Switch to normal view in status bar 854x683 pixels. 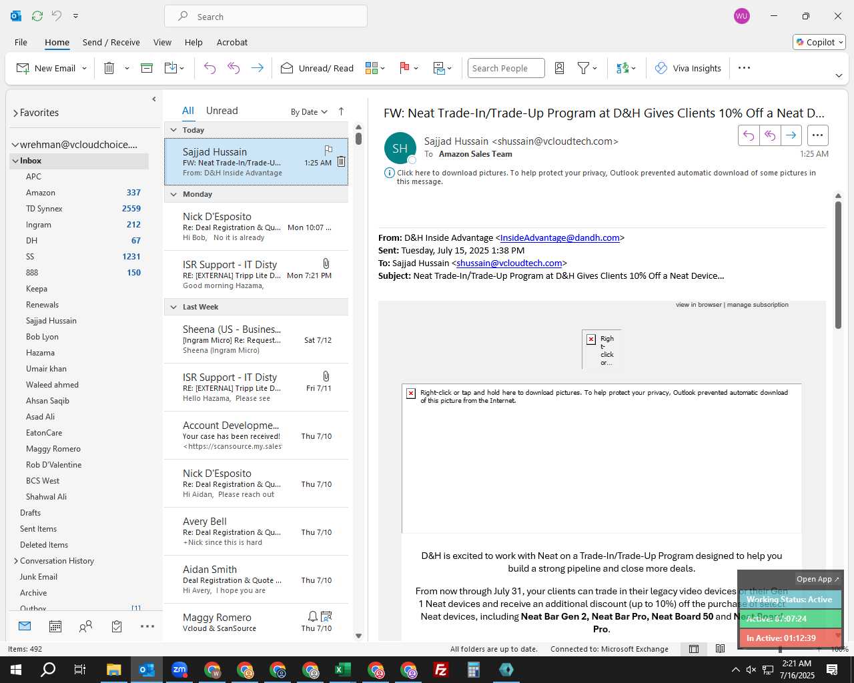pyautogui.click(x=694, y=649)
